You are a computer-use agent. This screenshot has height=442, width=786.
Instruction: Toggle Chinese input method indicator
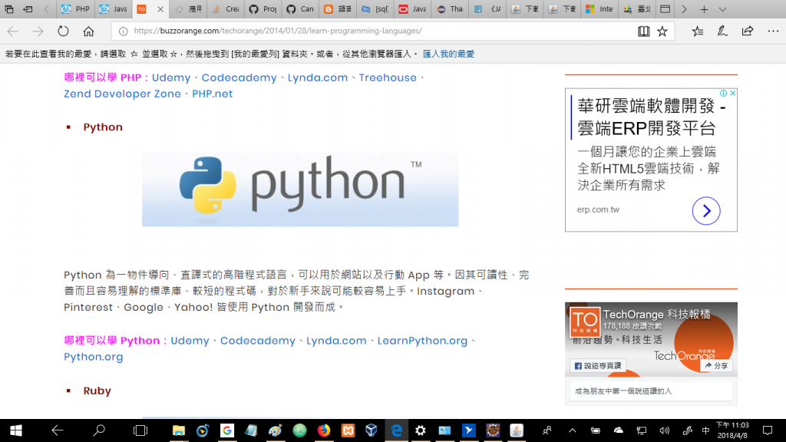706,430
